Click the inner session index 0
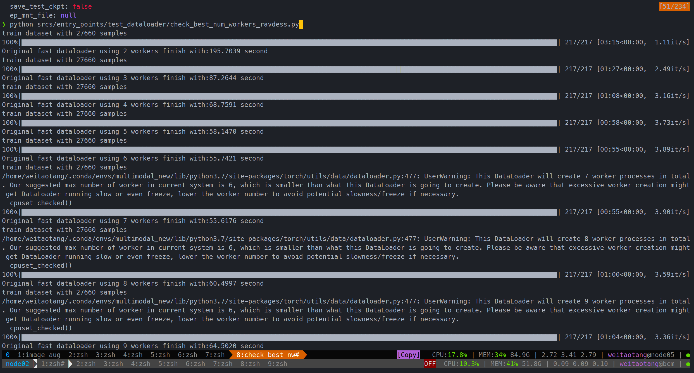The height and width of the screenshot is (373, 694). click(x=8, y=355)
